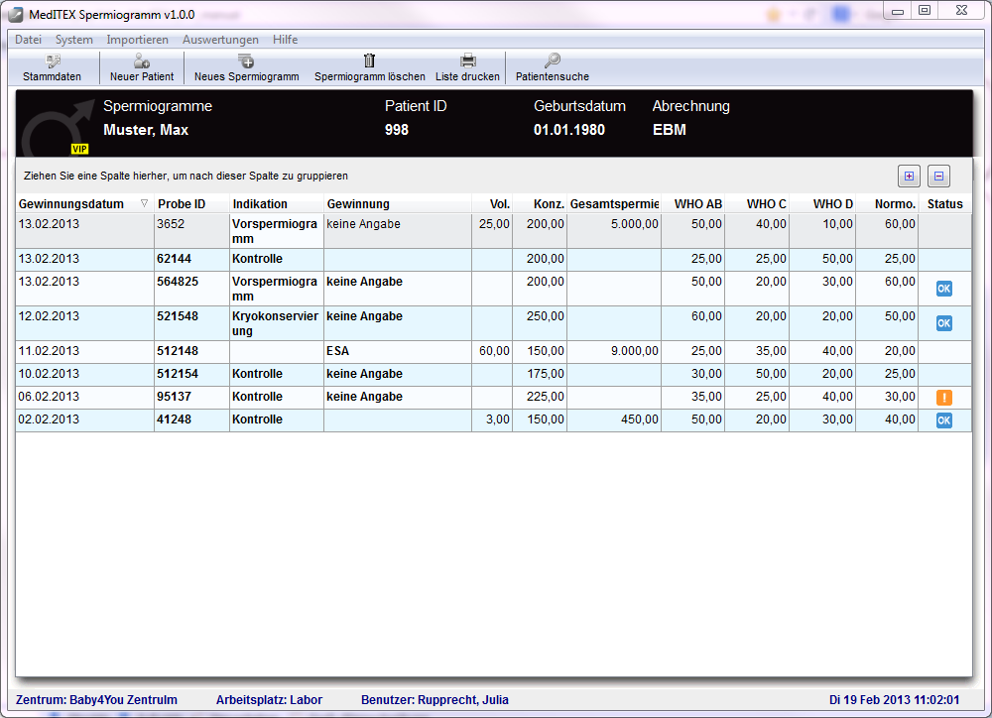Open the Auswertungen menu
Image resolution: width=992 pixels, height=718 pixels.
pyautogui.click(x=220, y=40)
